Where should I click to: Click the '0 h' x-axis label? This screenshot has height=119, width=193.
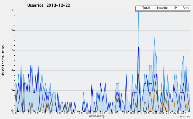coord(14,113)
